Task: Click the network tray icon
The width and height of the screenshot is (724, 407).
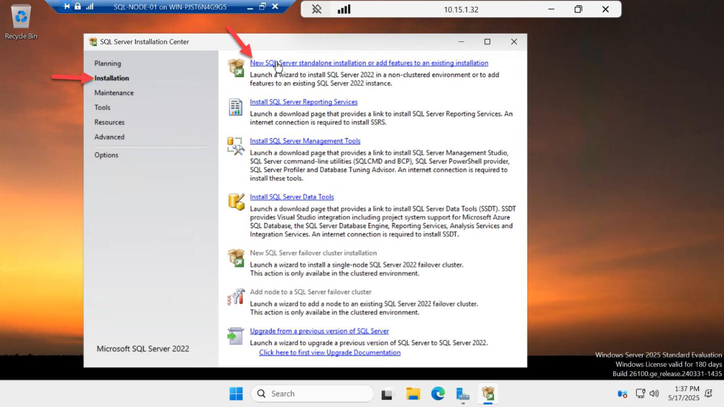Action: [x=640, y=393]
